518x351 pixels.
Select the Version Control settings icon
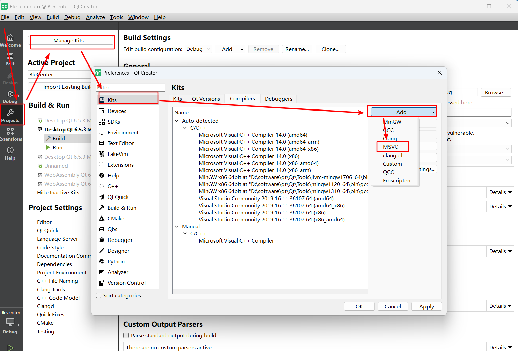102,283
